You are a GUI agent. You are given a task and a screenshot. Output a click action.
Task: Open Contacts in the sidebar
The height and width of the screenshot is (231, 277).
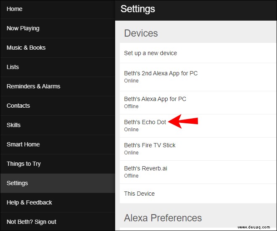[58, 106]
